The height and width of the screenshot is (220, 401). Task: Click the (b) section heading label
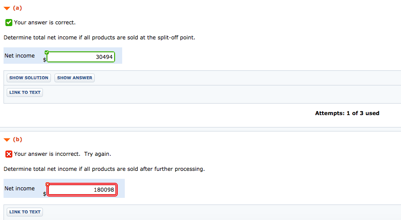click(17, 139)
